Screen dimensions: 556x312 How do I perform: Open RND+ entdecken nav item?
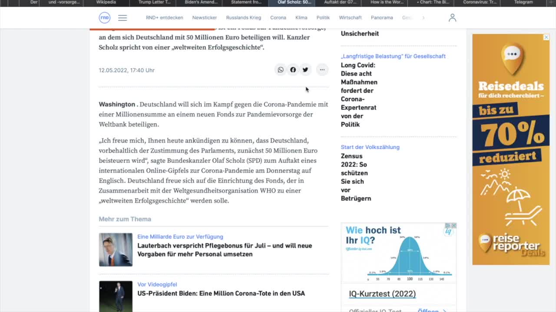pyautogui.click(x=164, y=18)
